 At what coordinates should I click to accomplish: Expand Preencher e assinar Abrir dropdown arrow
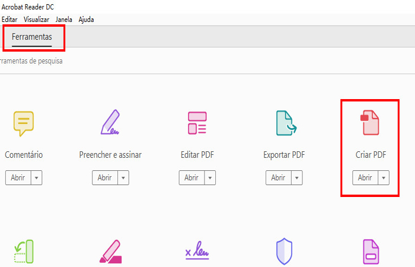coord(123,178)
